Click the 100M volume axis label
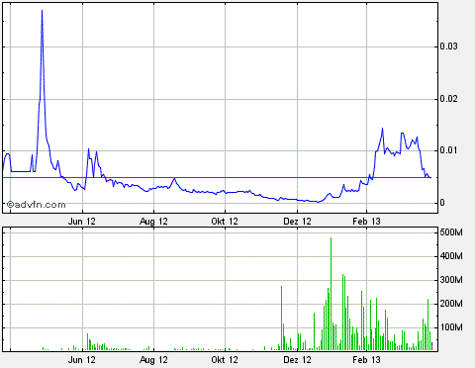The image size is (475, 368). point(451,327)
